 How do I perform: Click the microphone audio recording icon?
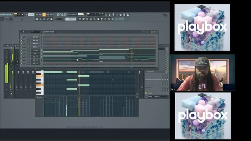point(113,14)
